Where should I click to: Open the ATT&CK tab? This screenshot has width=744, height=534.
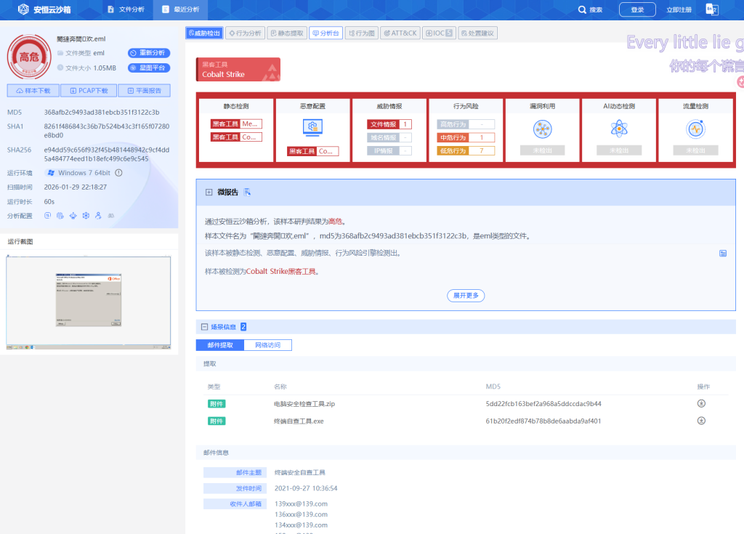(400, 33)
